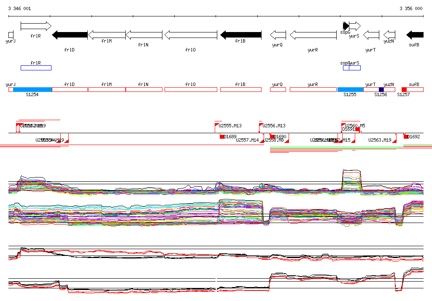Image resolution: width=432 pixels, height=301 pixels.
Task: Select the yurQ red-outlined box in annotation row
Action: click(x=278, y=89)
